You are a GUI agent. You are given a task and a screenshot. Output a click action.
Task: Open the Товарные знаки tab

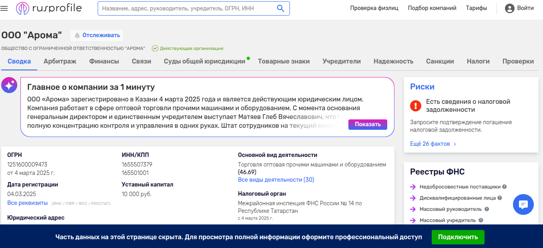pyautogui.click(x=284, y=61)
